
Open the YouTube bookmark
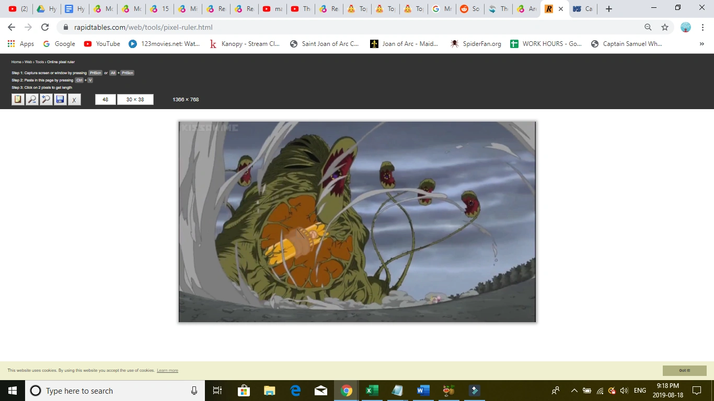pyautogui.click(x=102, y=44)
